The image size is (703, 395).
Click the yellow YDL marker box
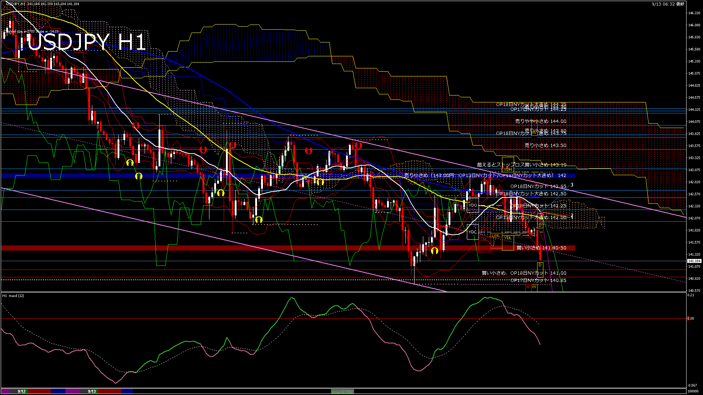[507, 238]
